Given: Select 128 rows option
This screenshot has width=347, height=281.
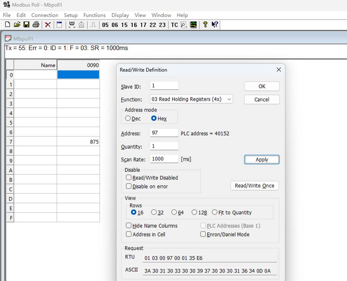Looking at the screenshot, I should 194,212.
